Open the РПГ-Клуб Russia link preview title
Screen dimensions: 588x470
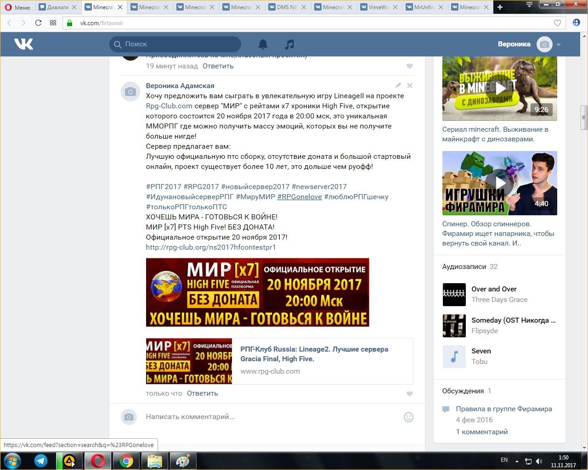[x=314, y=354]
